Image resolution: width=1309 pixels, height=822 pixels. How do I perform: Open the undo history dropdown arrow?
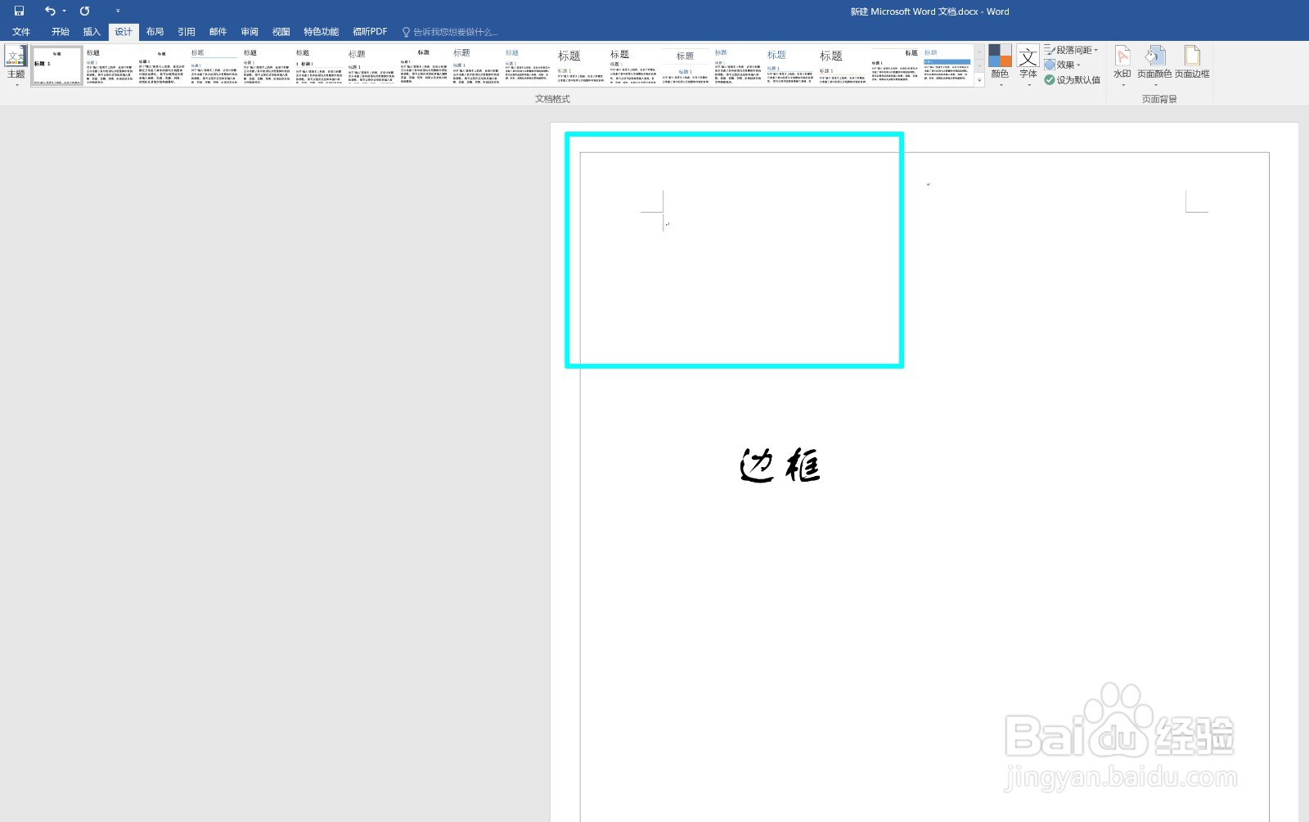click(64, 11)
